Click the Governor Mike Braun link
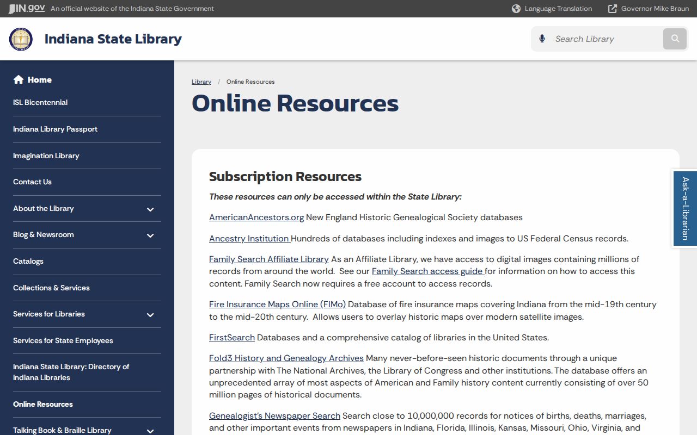 click(655, 9)
